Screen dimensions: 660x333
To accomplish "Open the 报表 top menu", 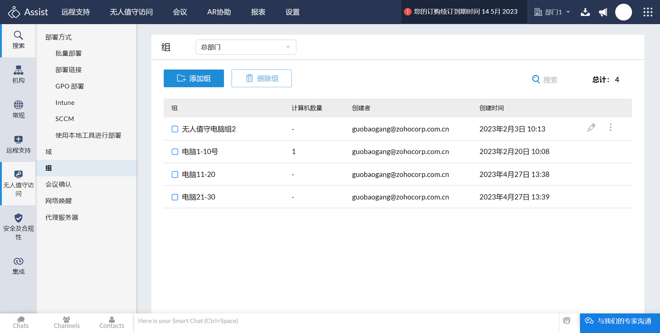I will [258, 12].
